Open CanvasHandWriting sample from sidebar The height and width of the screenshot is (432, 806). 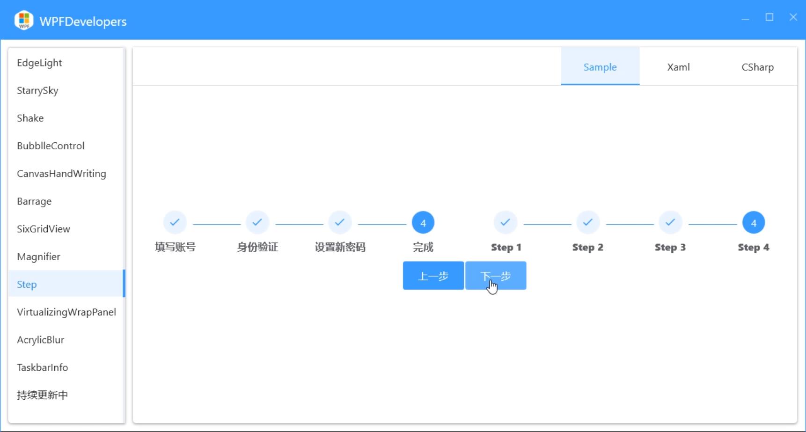coord(66,173)
